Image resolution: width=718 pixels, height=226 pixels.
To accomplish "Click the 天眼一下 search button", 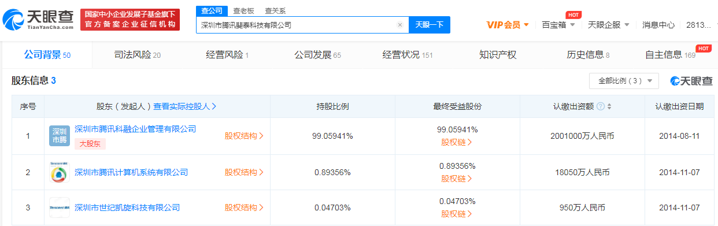I will (x=430, y=25).
